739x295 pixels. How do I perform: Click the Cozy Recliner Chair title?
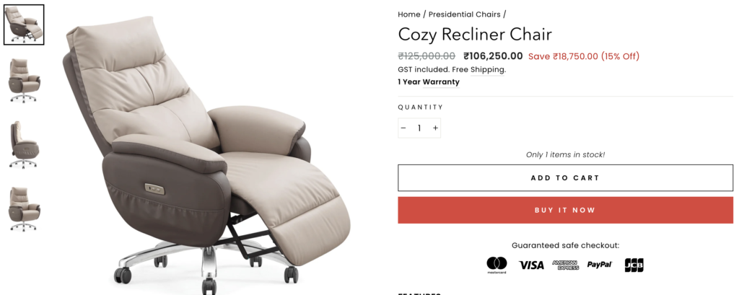(x=475, y=35)
